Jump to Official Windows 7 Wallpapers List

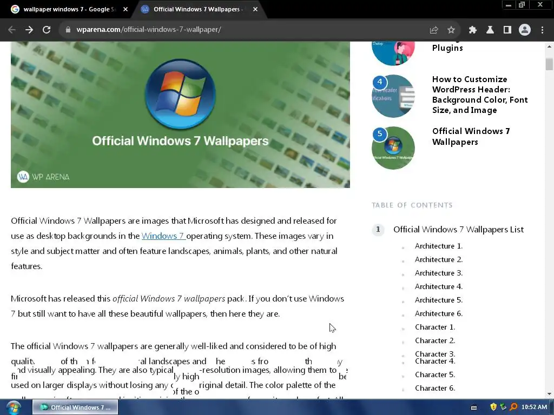click(x=458, y=229)
